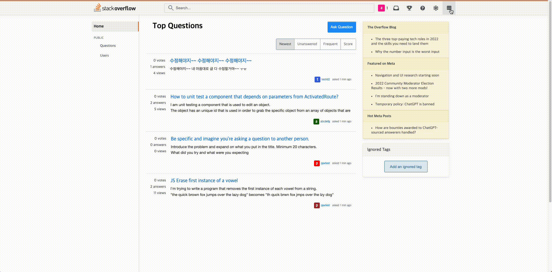Open the user avatar 'a' profile
Viewport: 552px width, 272px height.
pos(381,8)
